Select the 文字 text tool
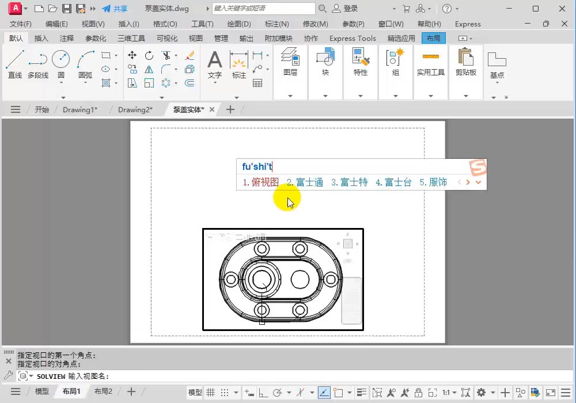576x403 pixels. point(214,64)
